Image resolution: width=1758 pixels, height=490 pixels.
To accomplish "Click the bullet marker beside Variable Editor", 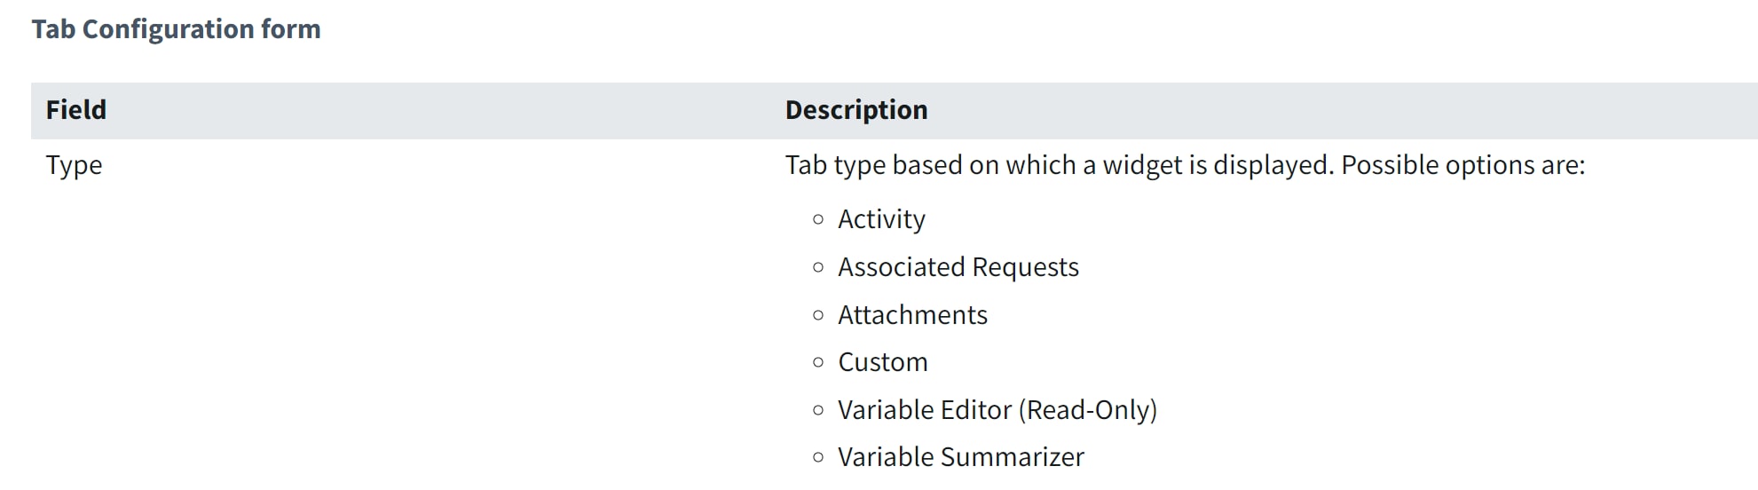I will click(x=818, y=410).
